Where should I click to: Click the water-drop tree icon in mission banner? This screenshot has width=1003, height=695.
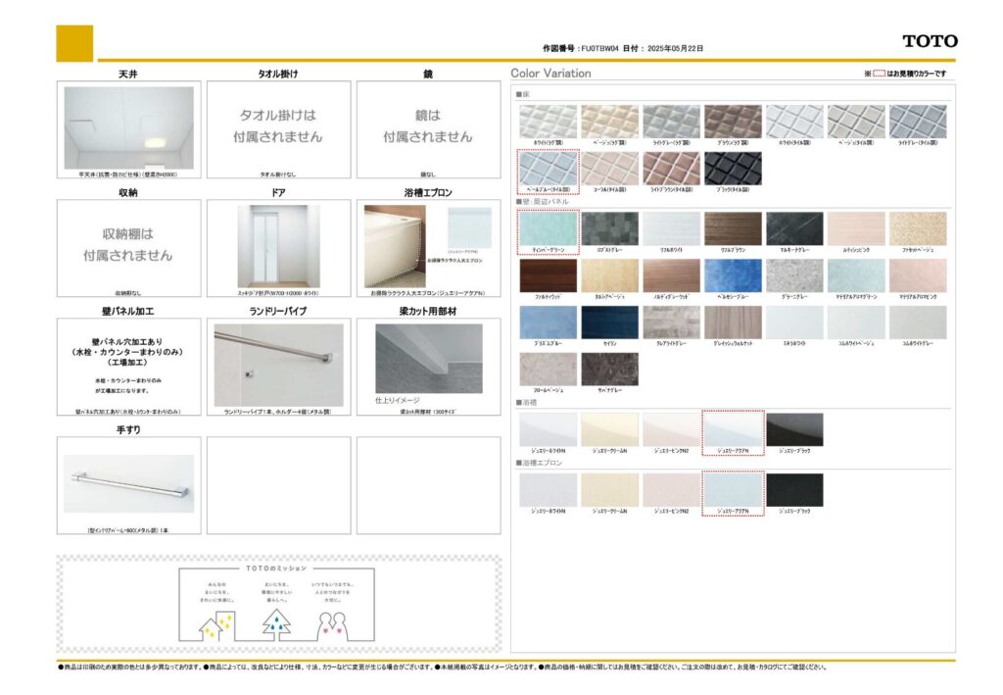(x=276, y=625)
